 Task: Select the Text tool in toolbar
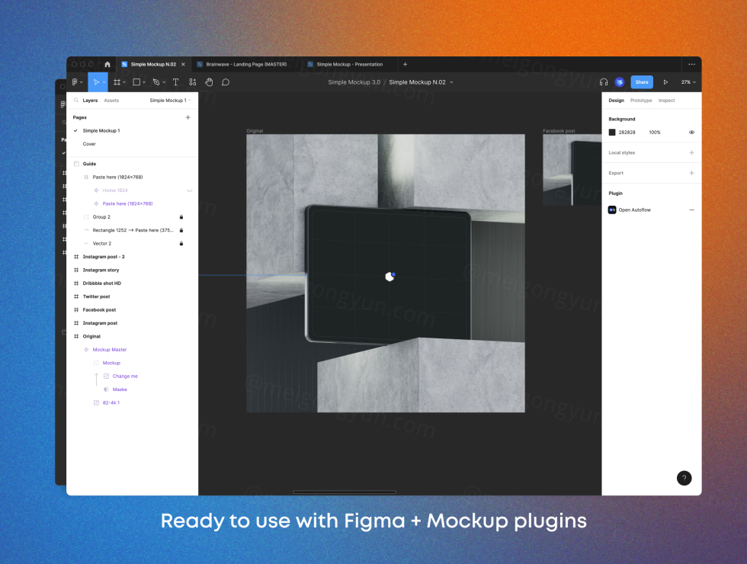(x=175, y=82)
